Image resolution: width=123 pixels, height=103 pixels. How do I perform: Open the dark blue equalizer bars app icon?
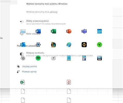[x=99, y=58]
